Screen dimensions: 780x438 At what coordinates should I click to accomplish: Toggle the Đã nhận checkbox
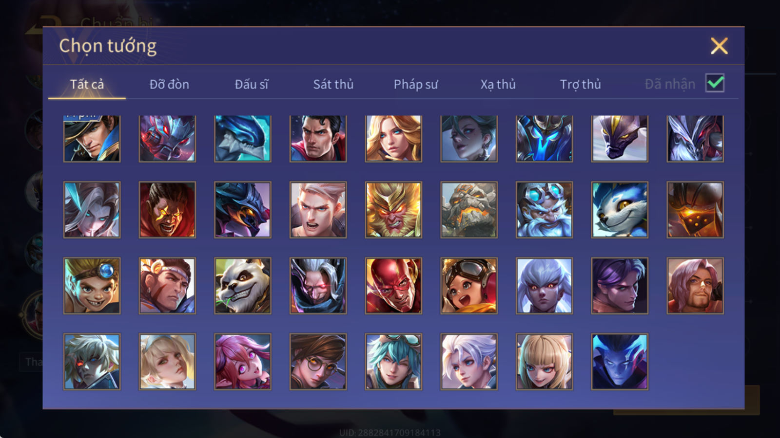point(715,83)
